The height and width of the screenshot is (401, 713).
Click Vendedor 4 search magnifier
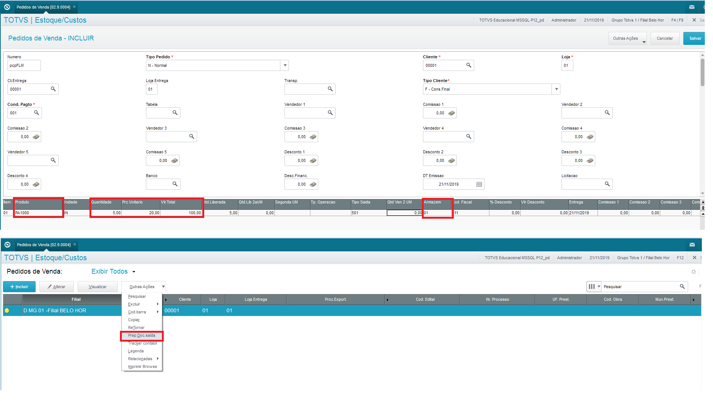point(469,137)
